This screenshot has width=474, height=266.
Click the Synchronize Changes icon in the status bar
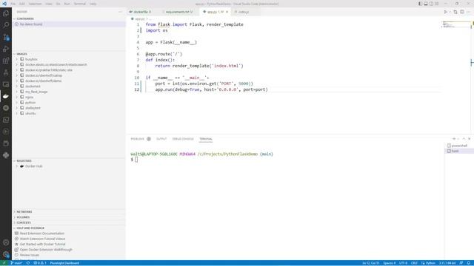click(x=28, y=263)
